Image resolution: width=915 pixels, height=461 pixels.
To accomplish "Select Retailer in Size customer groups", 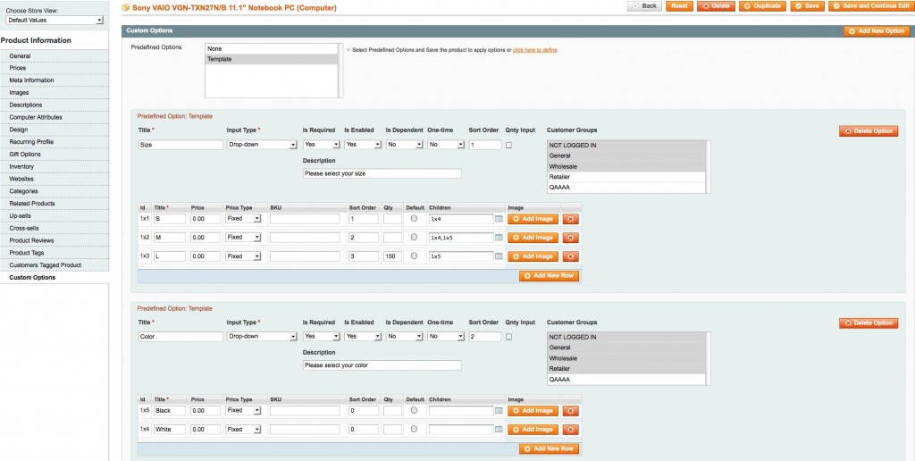I will click(x=626, y=177).
